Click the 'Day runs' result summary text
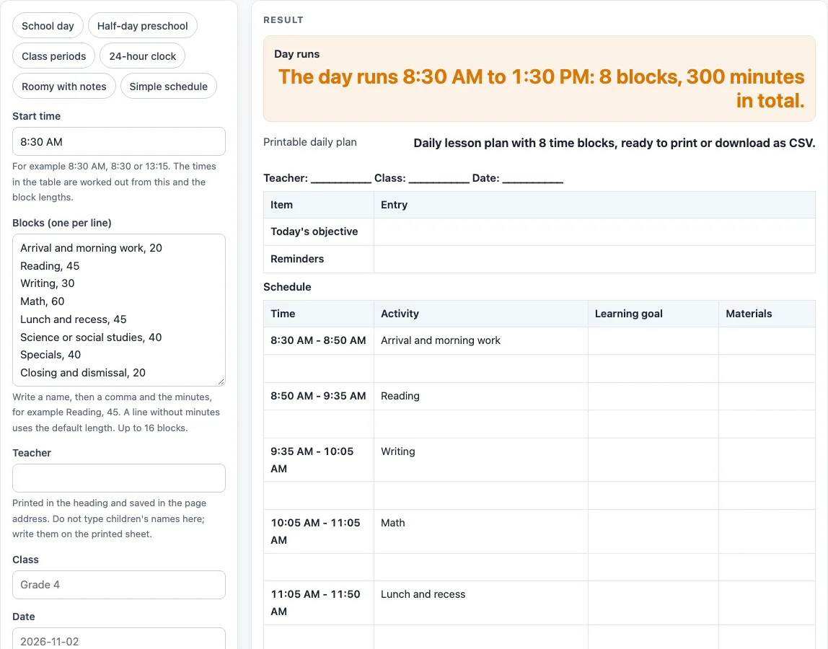Image resolution: width=828 pixels, height=649 pixels. pos(541,88)
